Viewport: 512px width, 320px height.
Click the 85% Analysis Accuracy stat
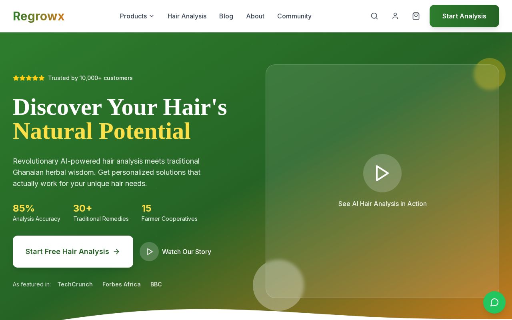(x=36, y=213)
